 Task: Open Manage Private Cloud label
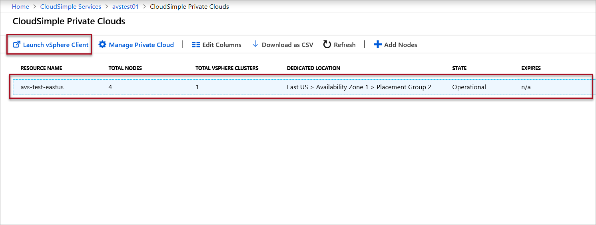pyautogui.click(x=142, y=45)
